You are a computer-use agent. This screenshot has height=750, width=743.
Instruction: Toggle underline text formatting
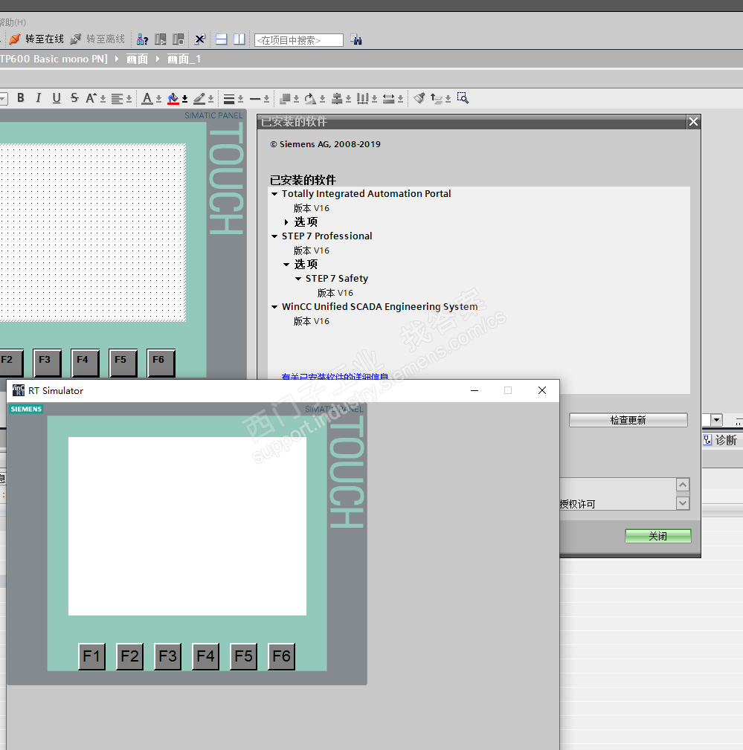pyautogui.click(x=57, y=98)
